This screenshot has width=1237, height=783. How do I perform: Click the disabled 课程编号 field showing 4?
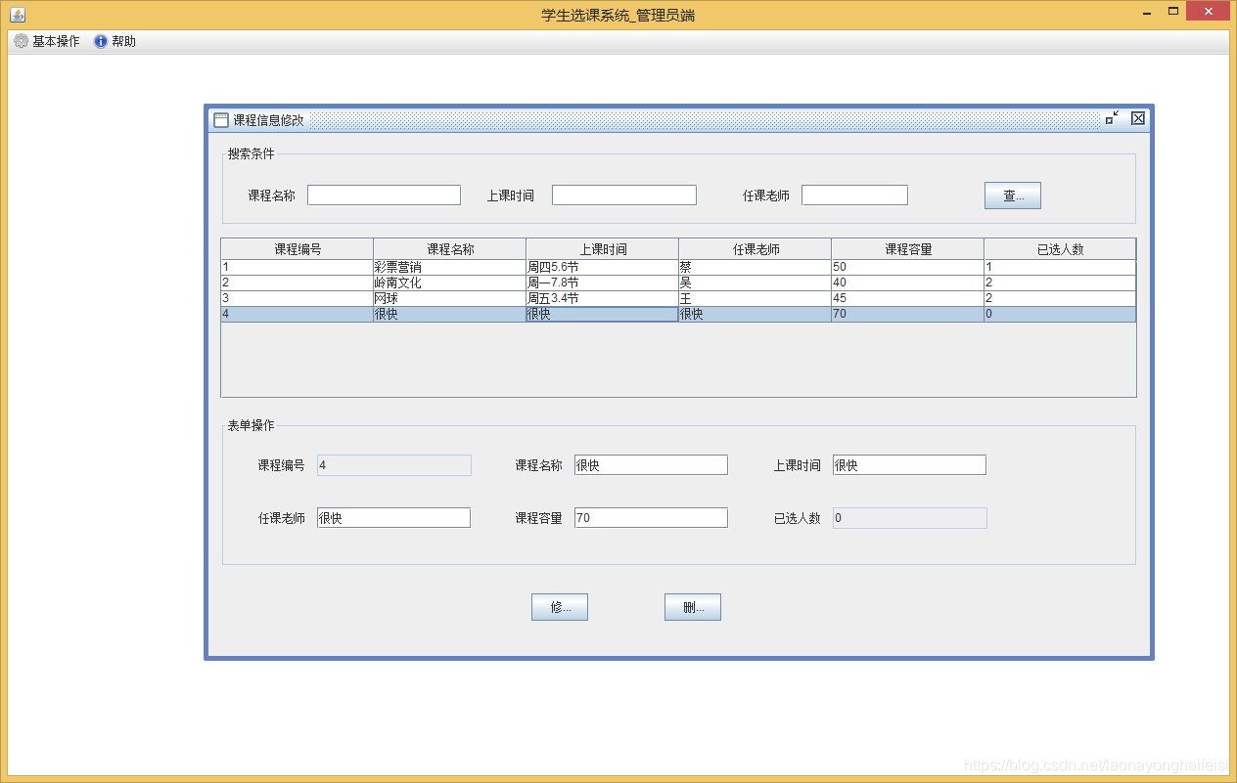coord(394,465)
